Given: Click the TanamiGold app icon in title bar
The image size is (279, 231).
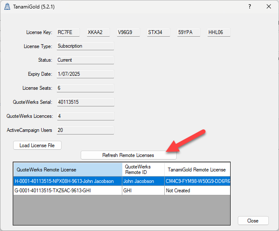Looking at the screenshot, I should click(x=7, y=6).
